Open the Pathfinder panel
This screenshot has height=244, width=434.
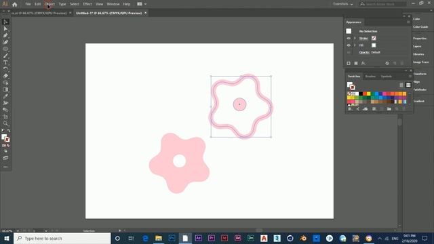(x=420, y=89)
